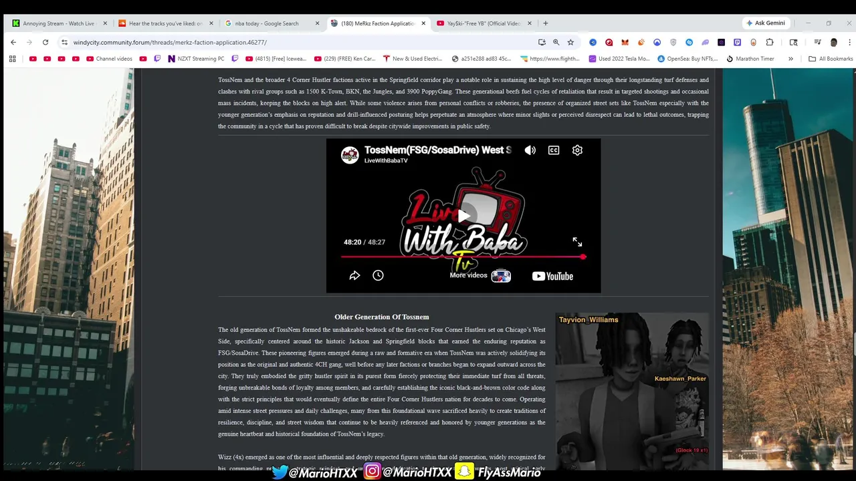Open the All Bookmarks folder
The width and height of the screenshot is (856, 481).
tap(831, 59)
